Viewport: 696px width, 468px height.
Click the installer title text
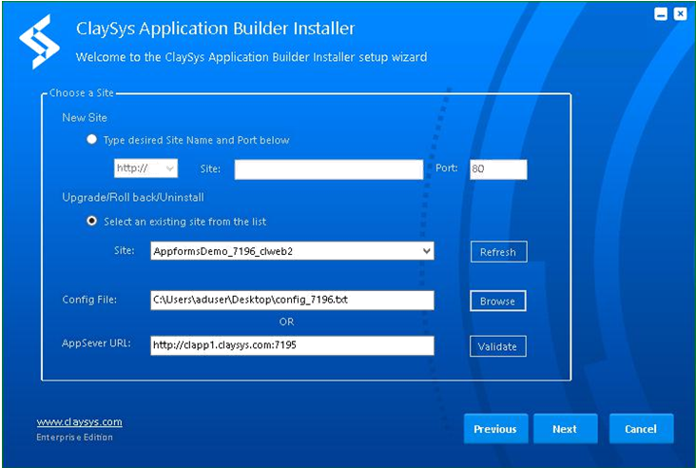click(x=215, y=29)
